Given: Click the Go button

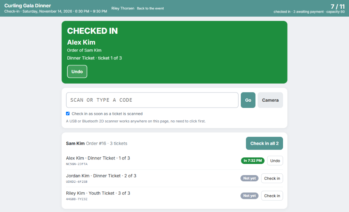Looking at the screenshot, I should pyautogui.click(x=248, y=100).
